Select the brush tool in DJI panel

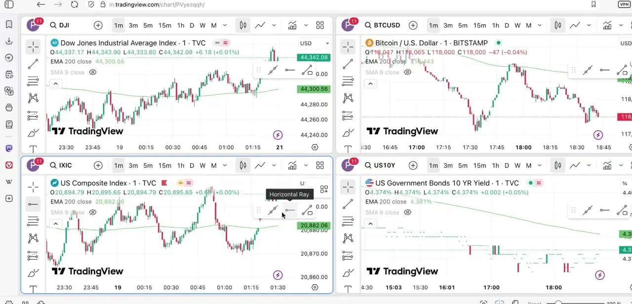point(33,133)
